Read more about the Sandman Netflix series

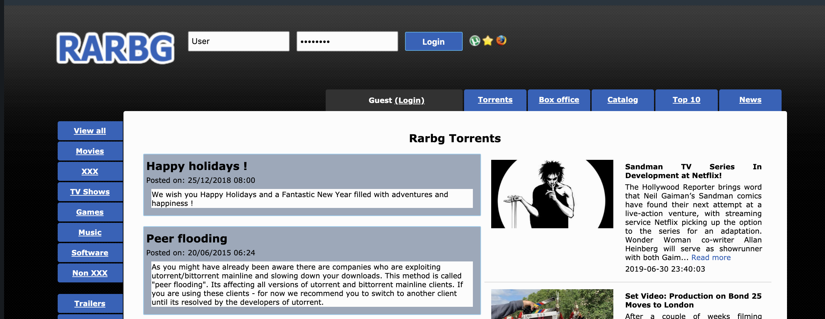710,257
